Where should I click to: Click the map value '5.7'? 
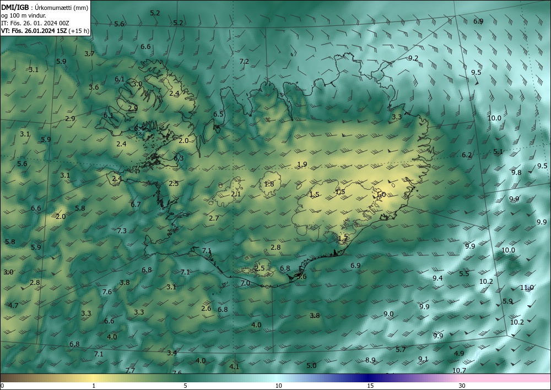(x=401, y=349)
